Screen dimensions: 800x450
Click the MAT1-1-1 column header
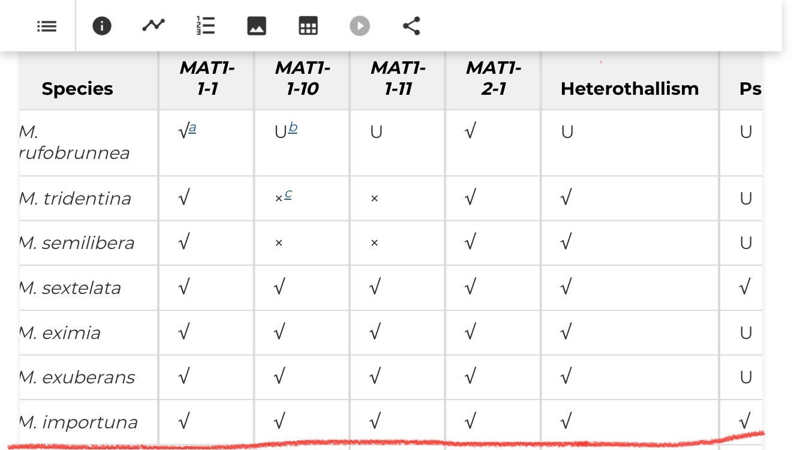click(x=207, y=79)
